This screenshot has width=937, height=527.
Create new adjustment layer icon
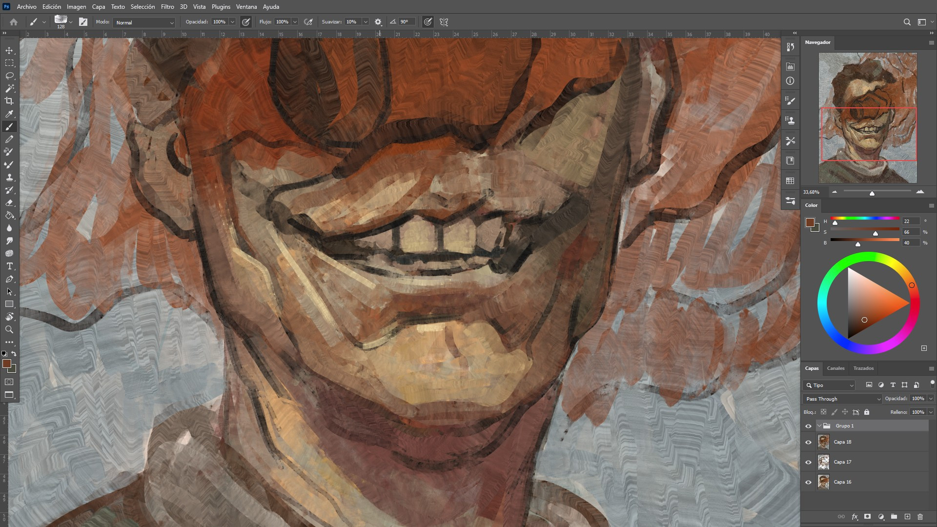(x=881, y=516)
